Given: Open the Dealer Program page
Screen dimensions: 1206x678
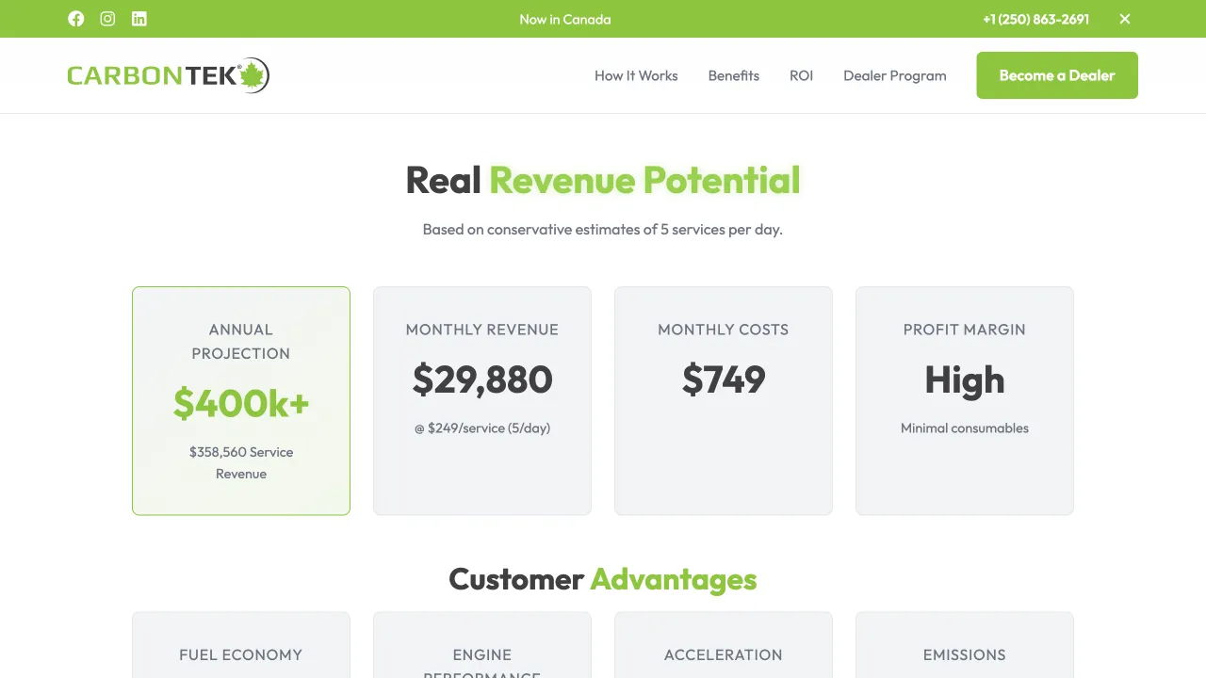Looking at the screenshot, I should [x=894, y=75].
